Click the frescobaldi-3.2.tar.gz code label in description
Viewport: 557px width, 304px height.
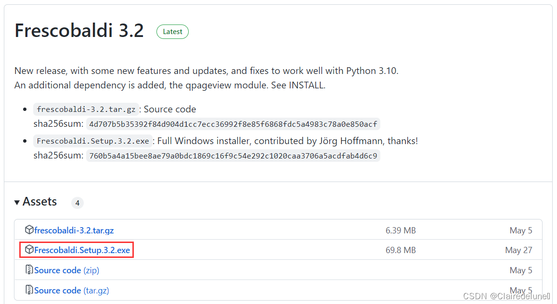86,109
